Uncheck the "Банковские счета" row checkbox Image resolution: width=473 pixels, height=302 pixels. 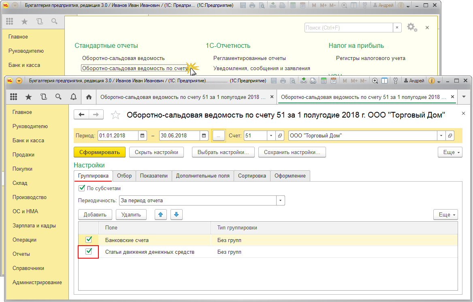point(89,240)
